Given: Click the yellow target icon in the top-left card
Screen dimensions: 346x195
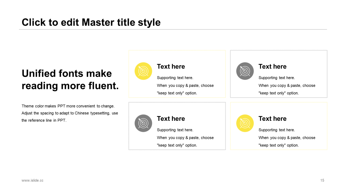Looking at the screenshot, I should pos(143,71).
